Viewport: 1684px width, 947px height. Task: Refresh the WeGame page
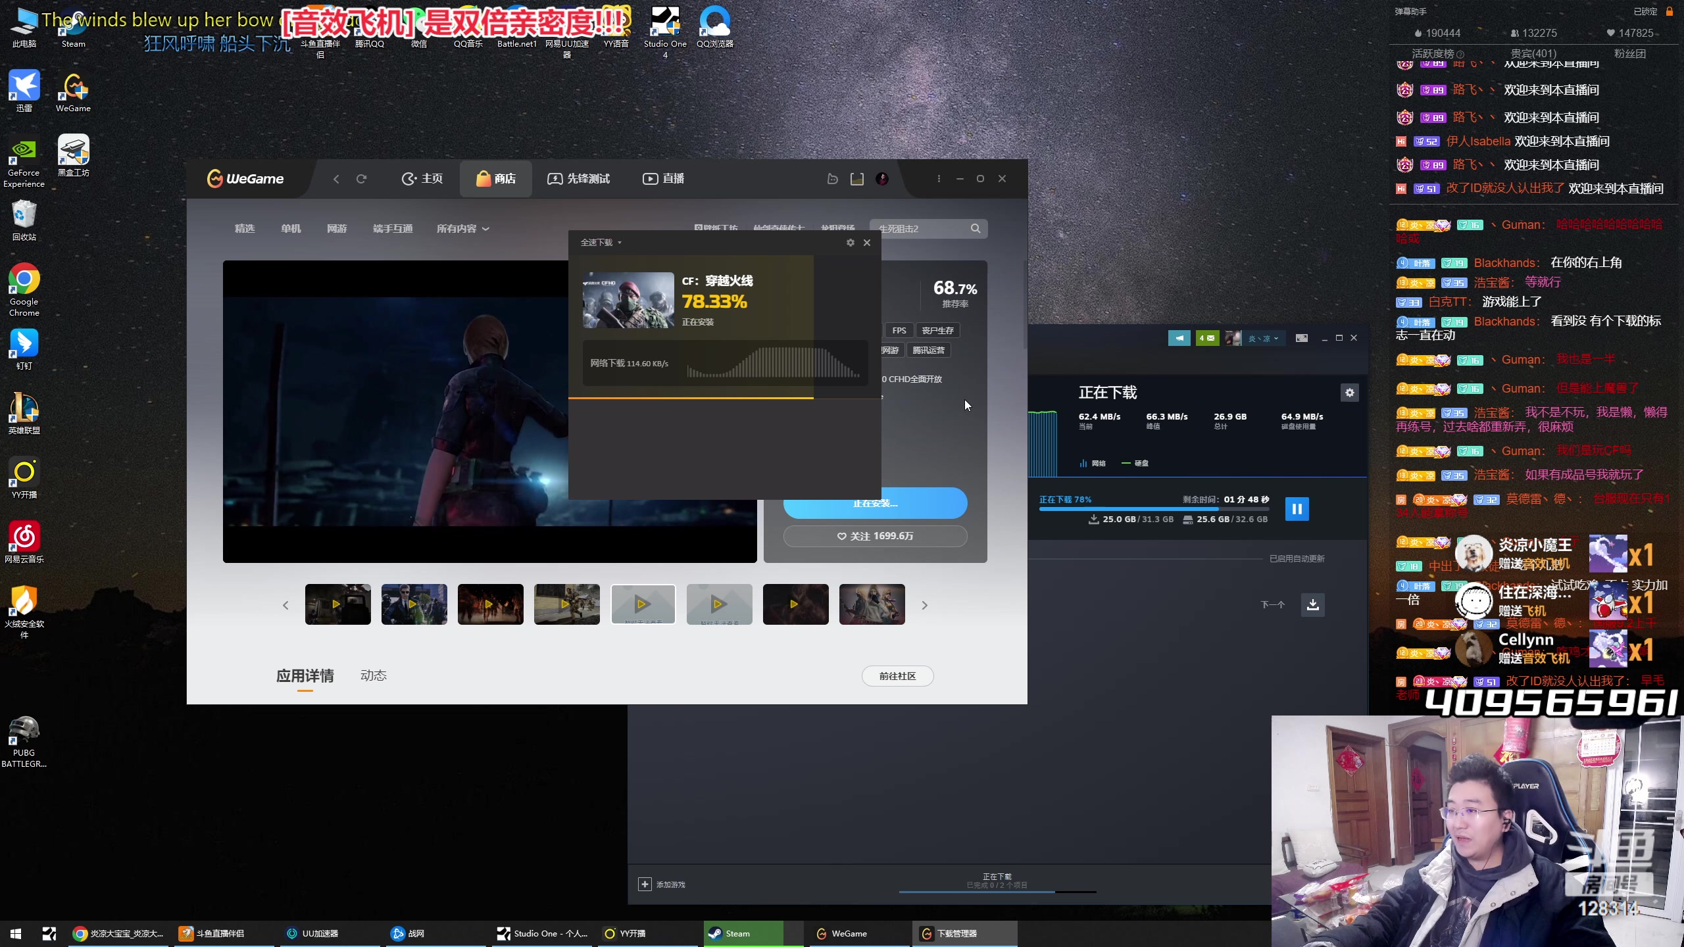pyautogui.click(x=361, y=179)
